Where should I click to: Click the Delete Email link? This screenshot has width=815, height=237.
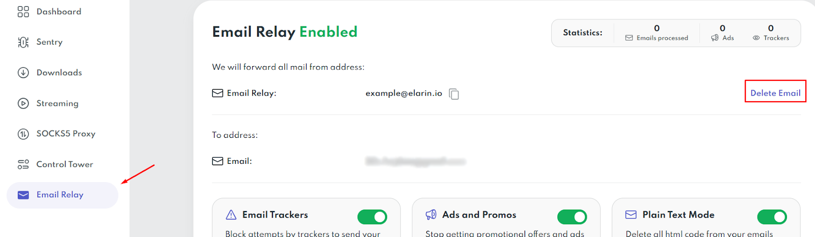point(775,93)
